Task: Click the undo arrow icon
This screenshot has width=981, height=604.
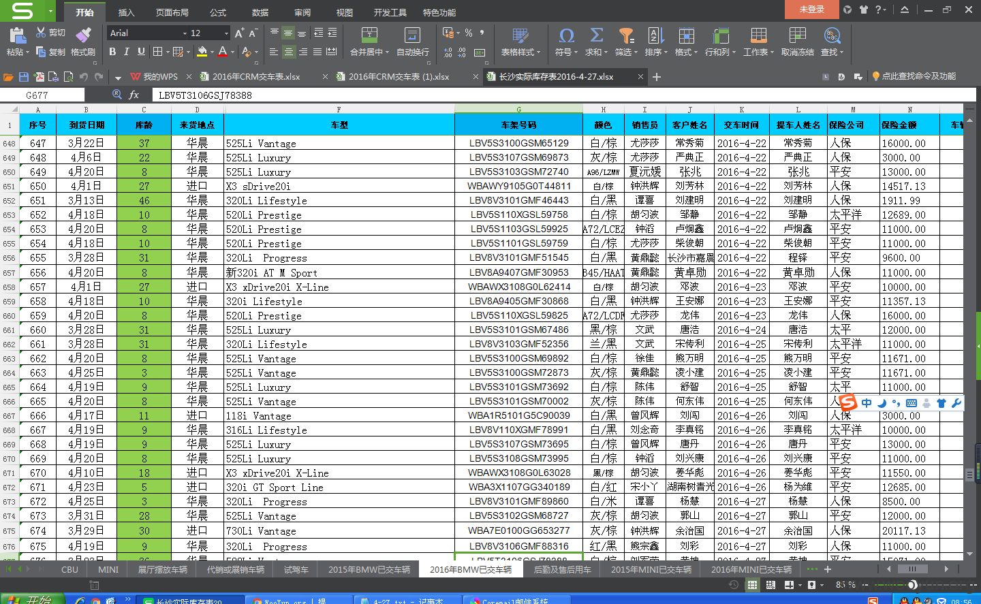Action: click(84, 77)
